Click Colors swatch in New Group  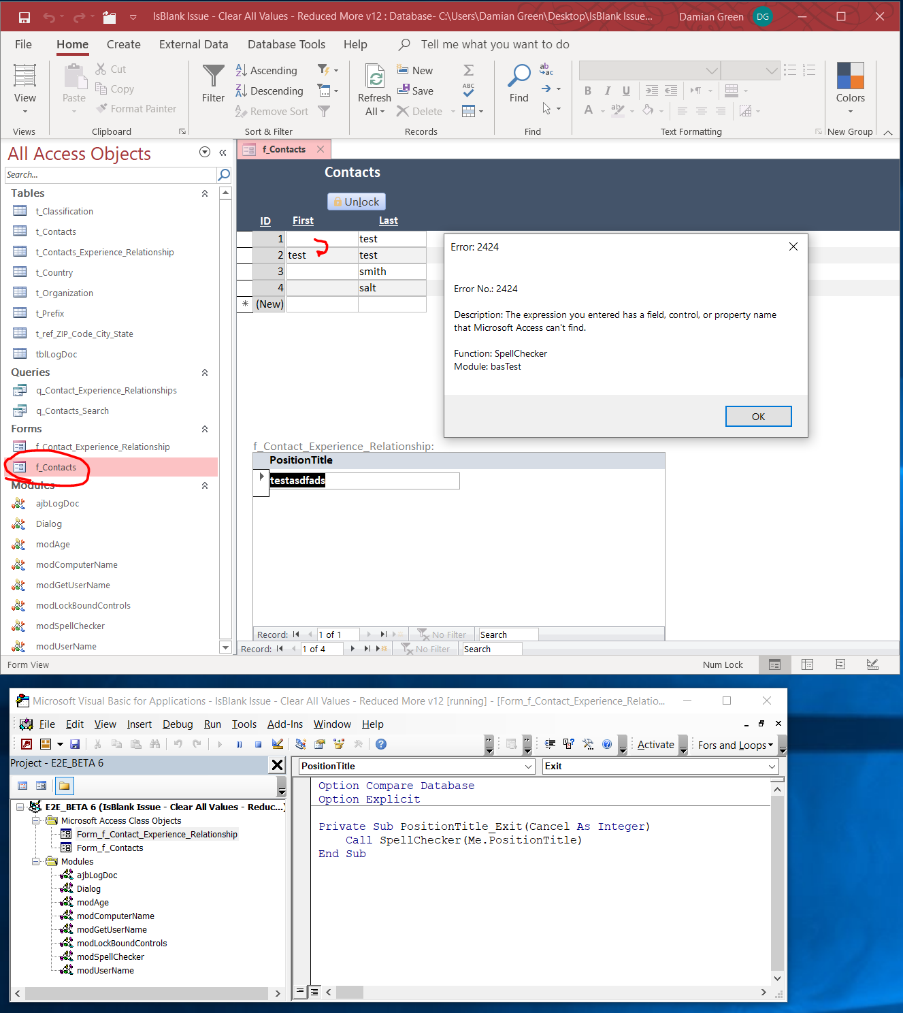[851, 76]
